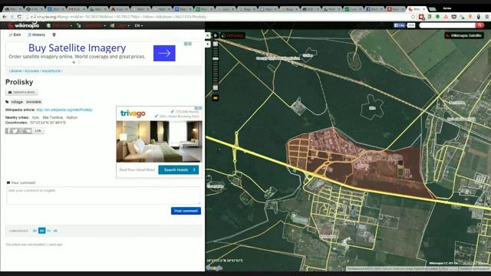Click the location pin icon
491x276 pixels.
[54, 34]
